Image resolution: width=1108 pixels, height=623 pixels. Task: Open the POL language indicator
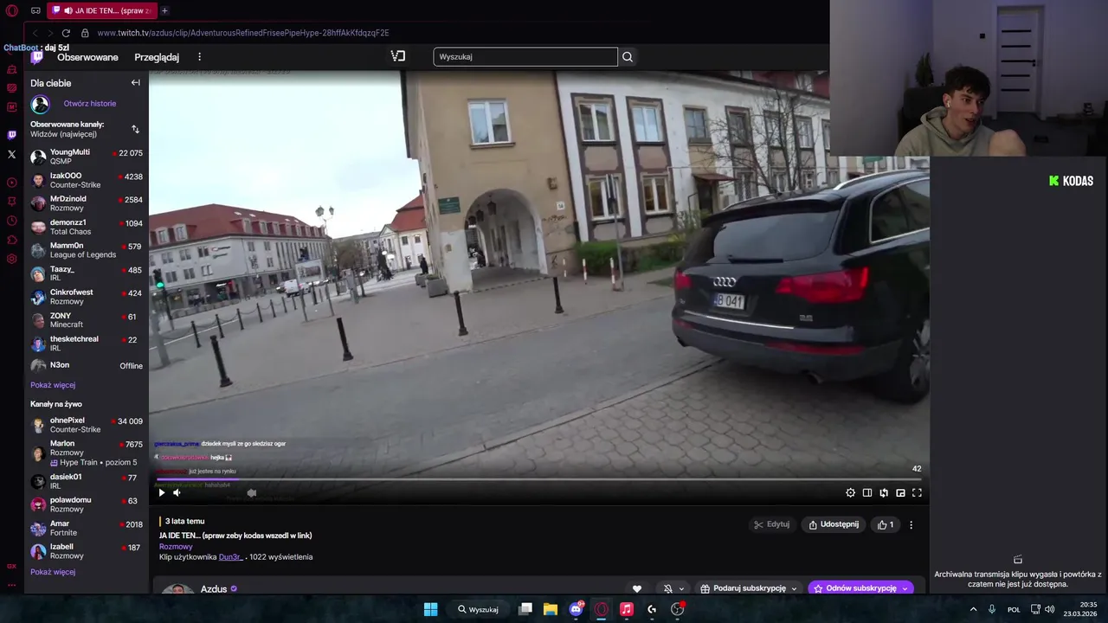click(x=1014, y=609)
